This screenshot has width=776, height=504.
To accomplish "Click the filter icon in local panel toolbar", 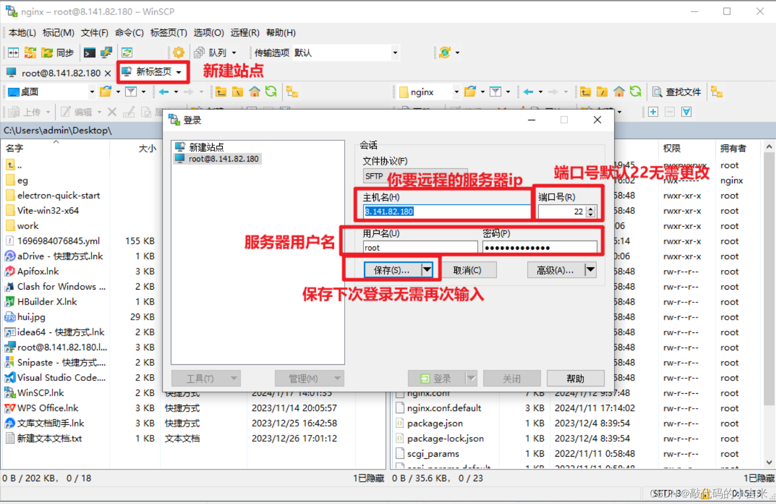I will pos(131,92).
